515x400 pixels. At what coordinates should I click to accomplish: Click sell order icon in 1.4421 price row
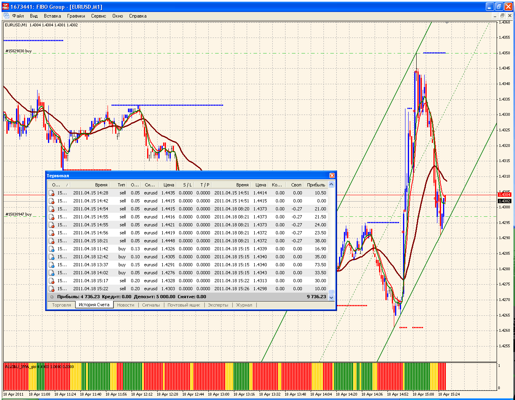pos(51,225)
